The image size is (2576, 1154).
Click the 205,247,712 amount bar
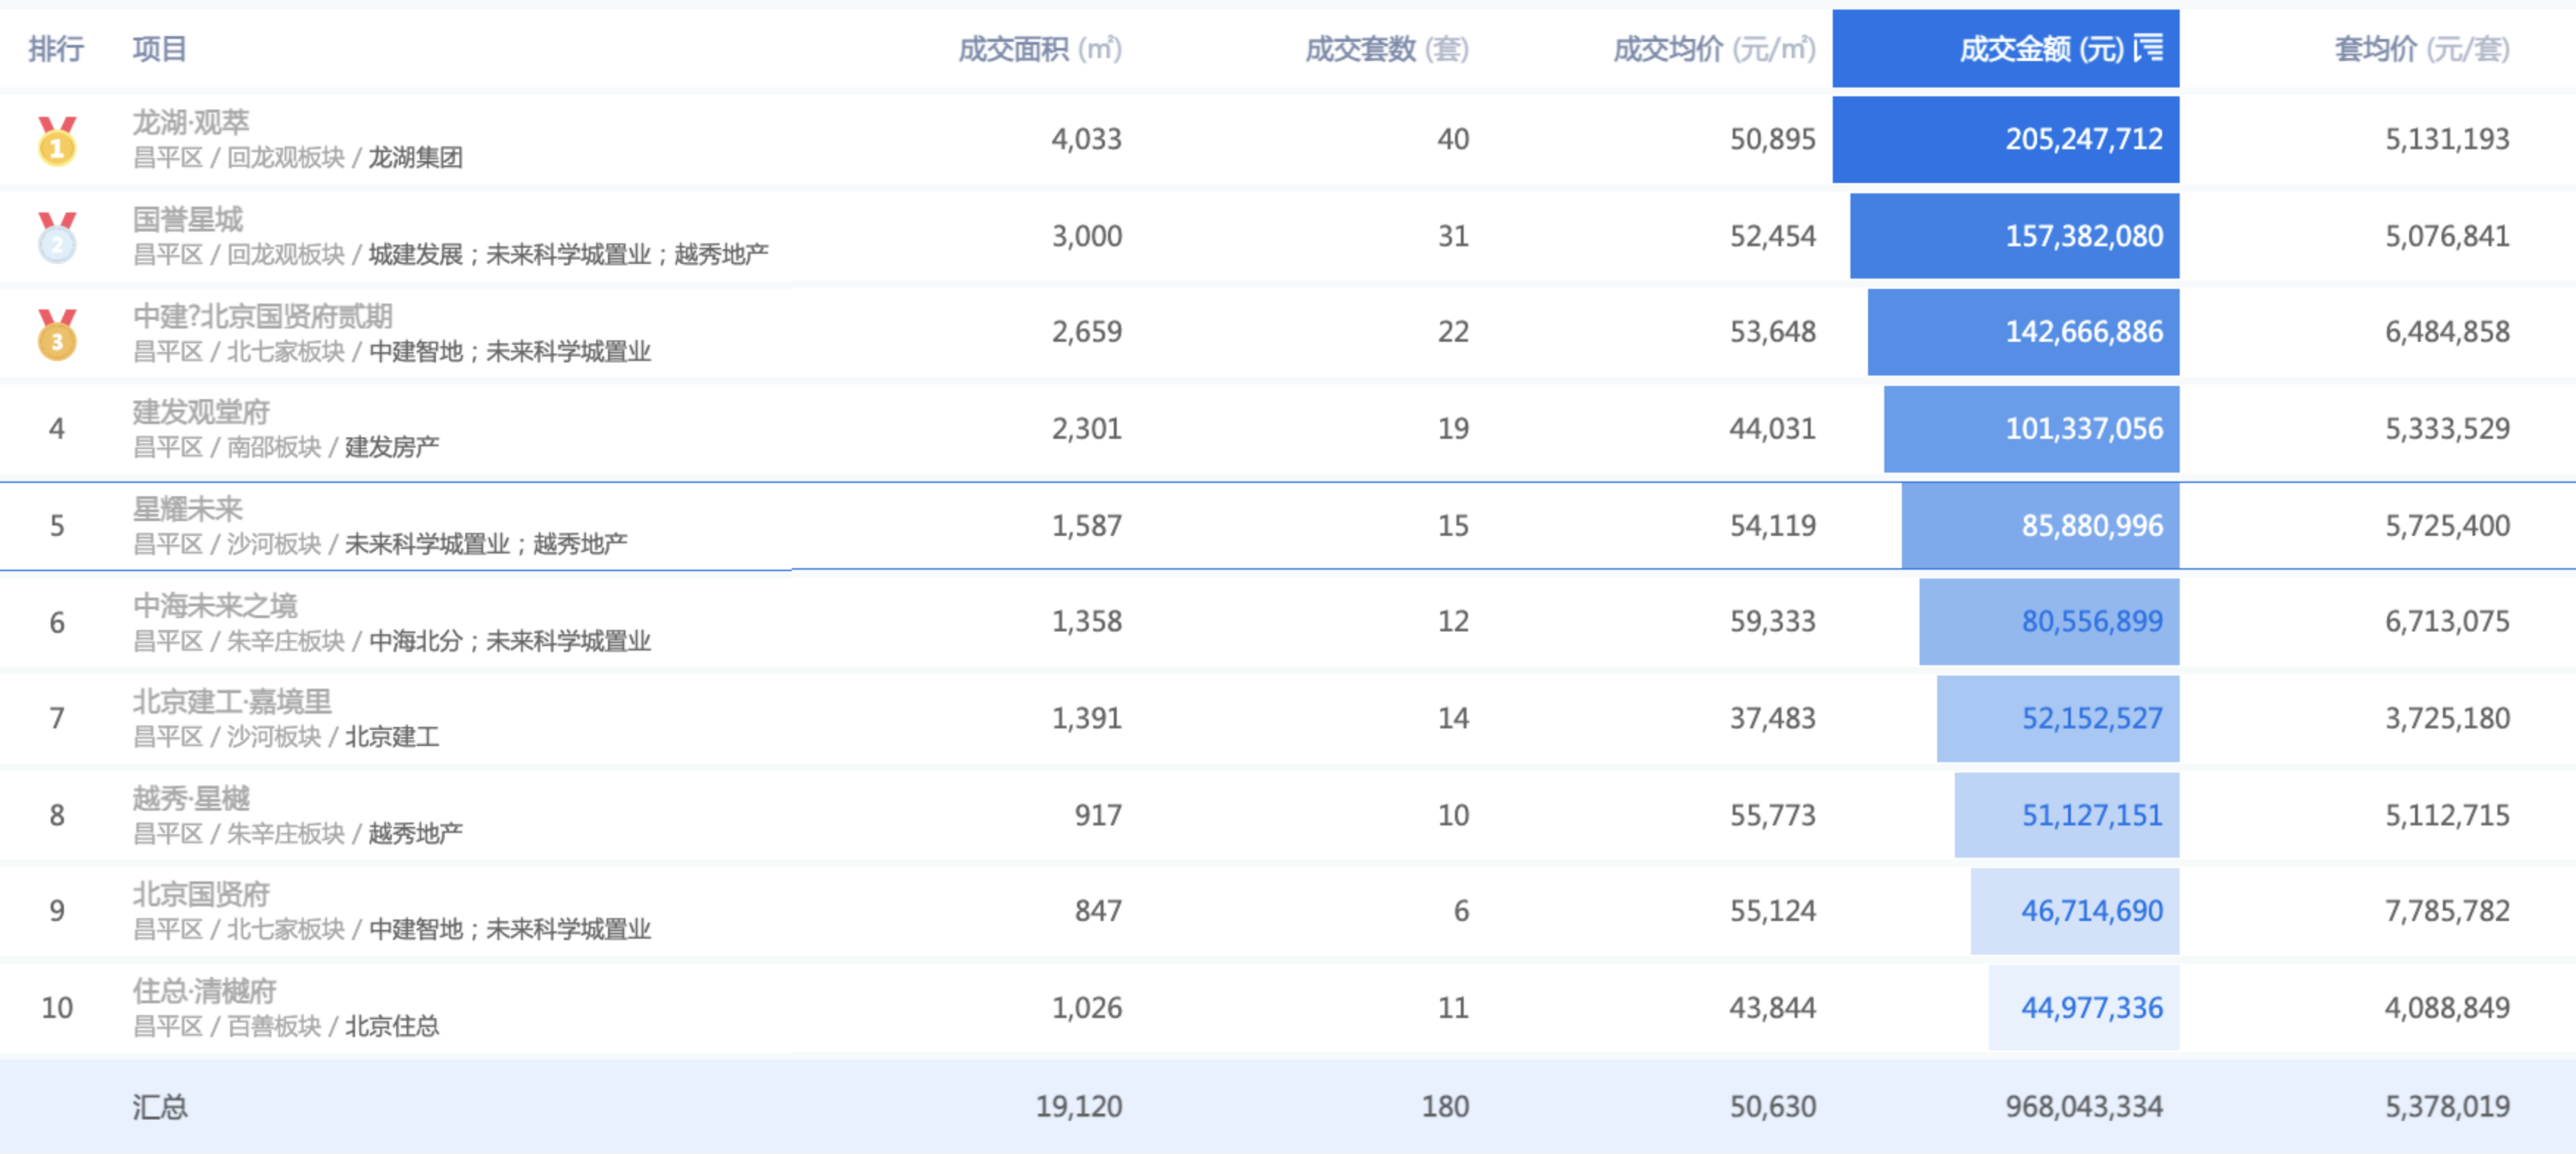(x=2005, y=139)
